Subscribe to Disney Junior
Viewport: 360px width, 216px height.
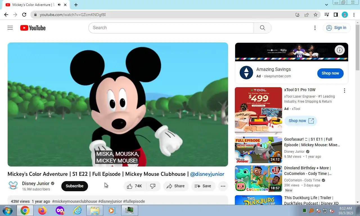point(75,186)
